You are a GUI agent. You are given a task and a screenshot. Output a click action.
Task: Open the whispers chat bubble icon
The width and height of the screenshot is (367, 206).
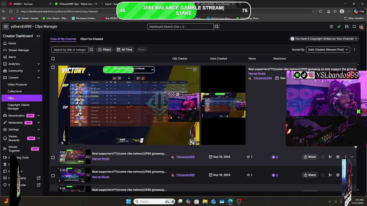354,27
